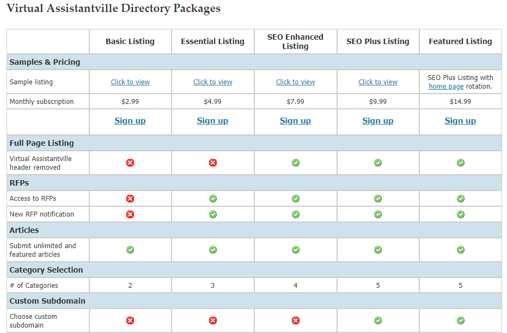Click the 'Essential Listing' column header
507x333 pixels.
tap(213, 41)
